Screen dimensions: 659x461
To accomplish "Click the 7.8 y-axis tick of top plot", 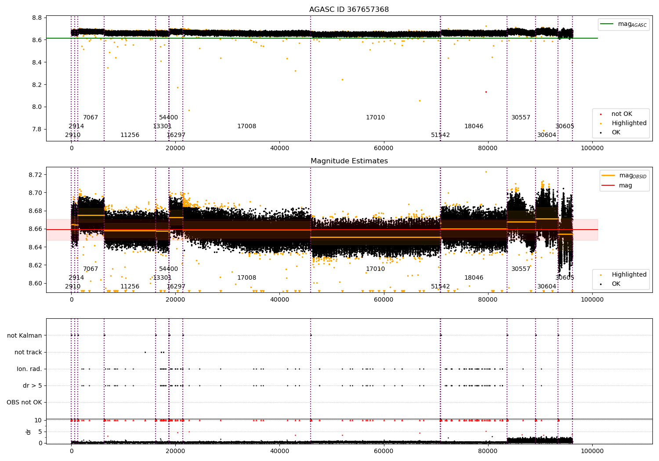I will [37, 129].
